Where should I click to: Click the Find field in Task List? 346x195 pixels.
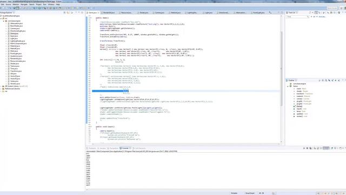click(x=297, y=17)
